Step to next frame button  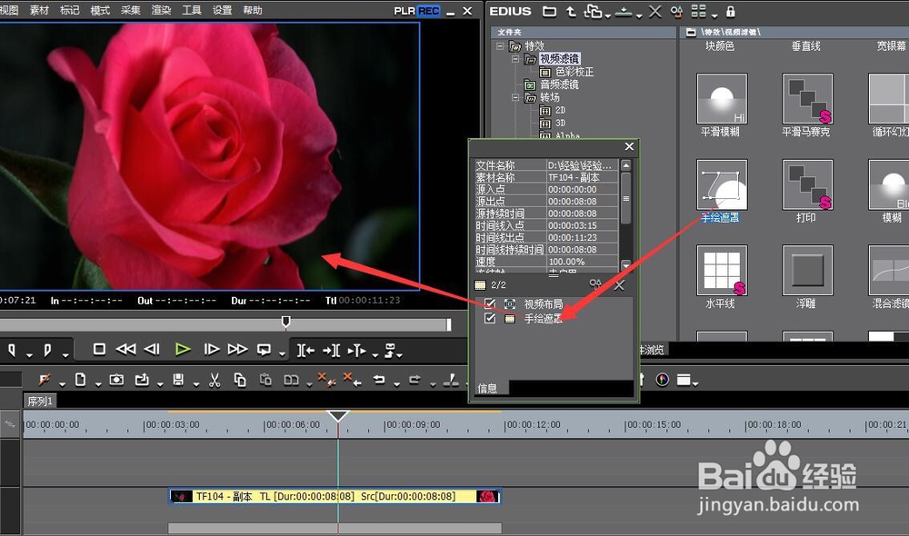212,349
